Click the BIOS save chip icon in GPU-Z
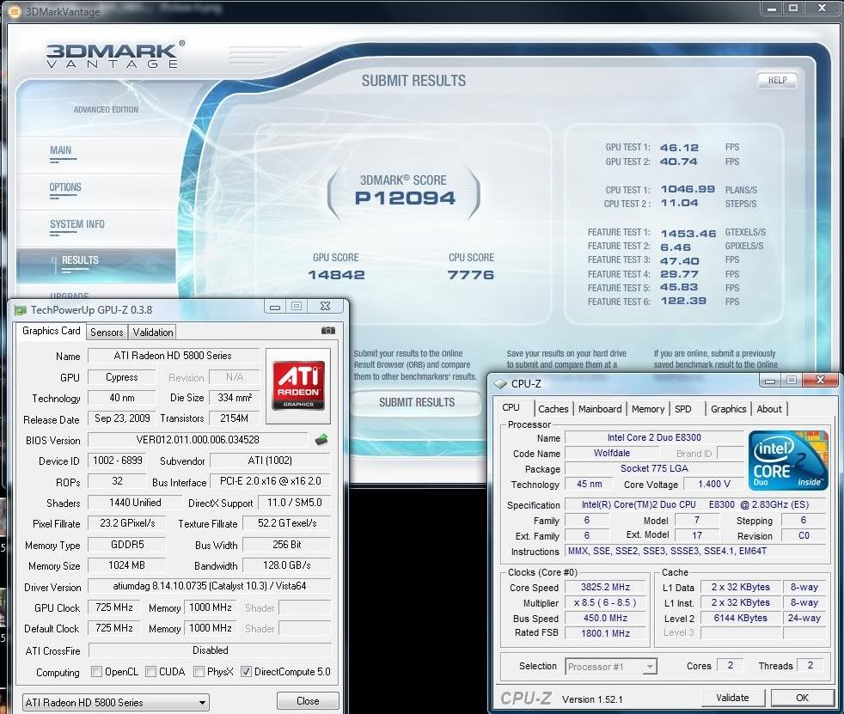This screenshot has width=844, height=714. click(321, 440)
